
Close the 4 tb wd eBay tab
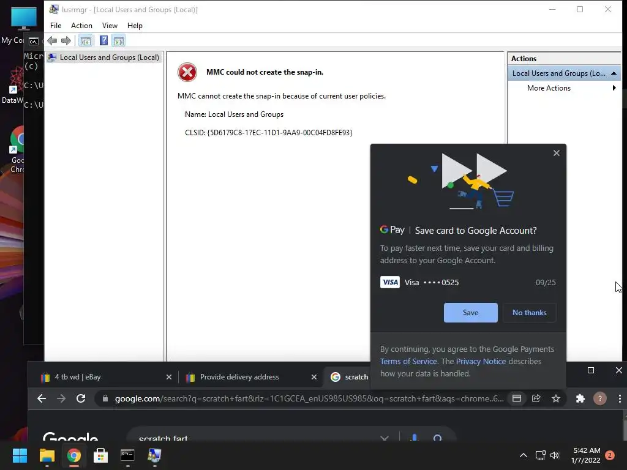point(169,377)
